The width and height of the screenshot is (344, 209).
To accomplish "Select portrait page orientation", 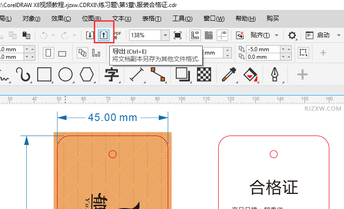I will pyautogui.click(x=49, y=53).
